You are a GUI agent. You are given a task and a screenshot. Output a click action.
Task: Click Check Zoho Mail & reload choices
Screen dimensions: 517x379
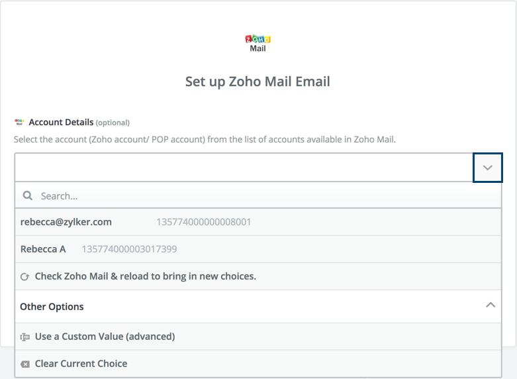coord(145,276)
